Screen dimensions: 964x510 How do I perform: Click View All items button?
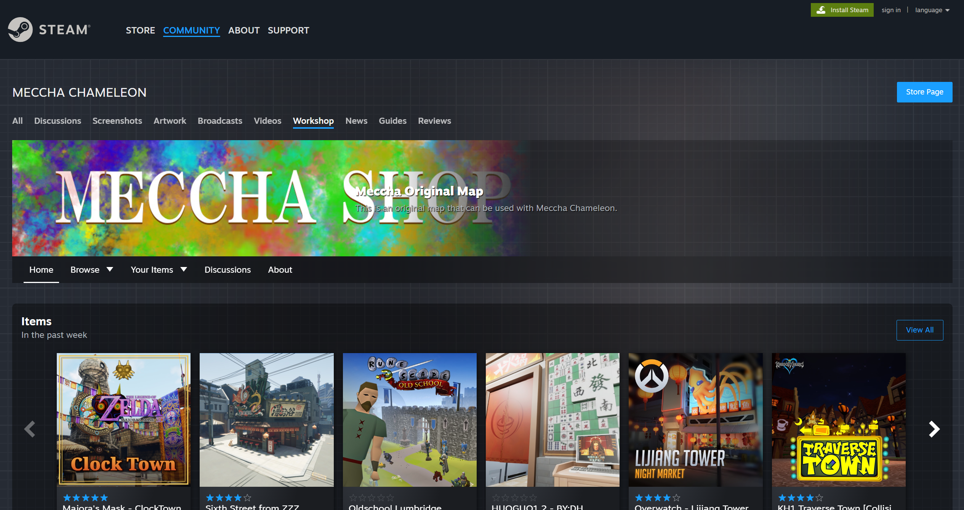920,330
